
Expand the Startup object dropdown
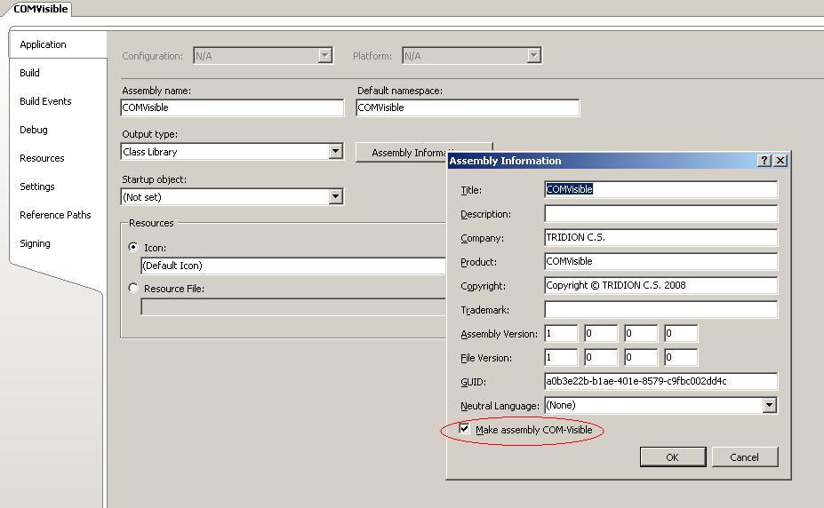click(335, 197)
